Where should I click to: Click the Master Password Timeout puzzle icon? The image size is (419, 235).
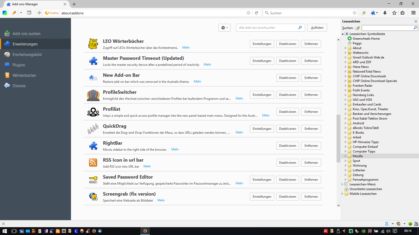click(93, 61)
